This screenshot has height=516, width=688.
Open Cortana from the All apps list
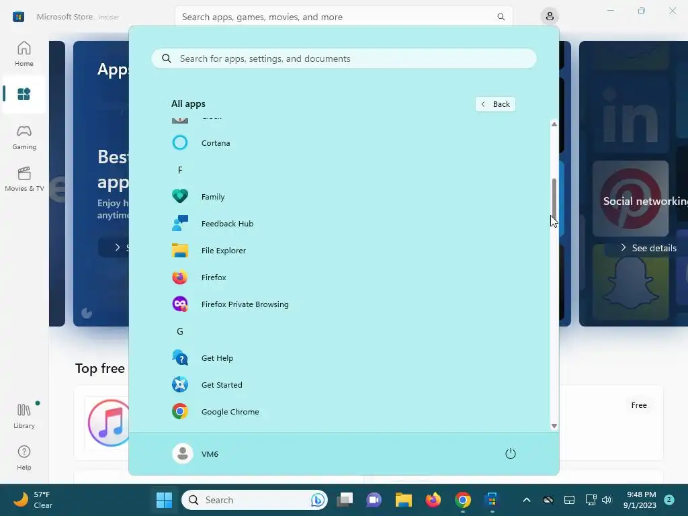click(215, 143)
